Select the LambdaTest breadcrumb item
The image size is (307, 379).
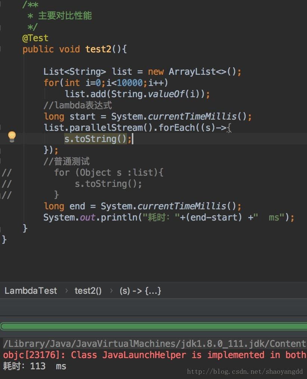(x=31, y=290)
